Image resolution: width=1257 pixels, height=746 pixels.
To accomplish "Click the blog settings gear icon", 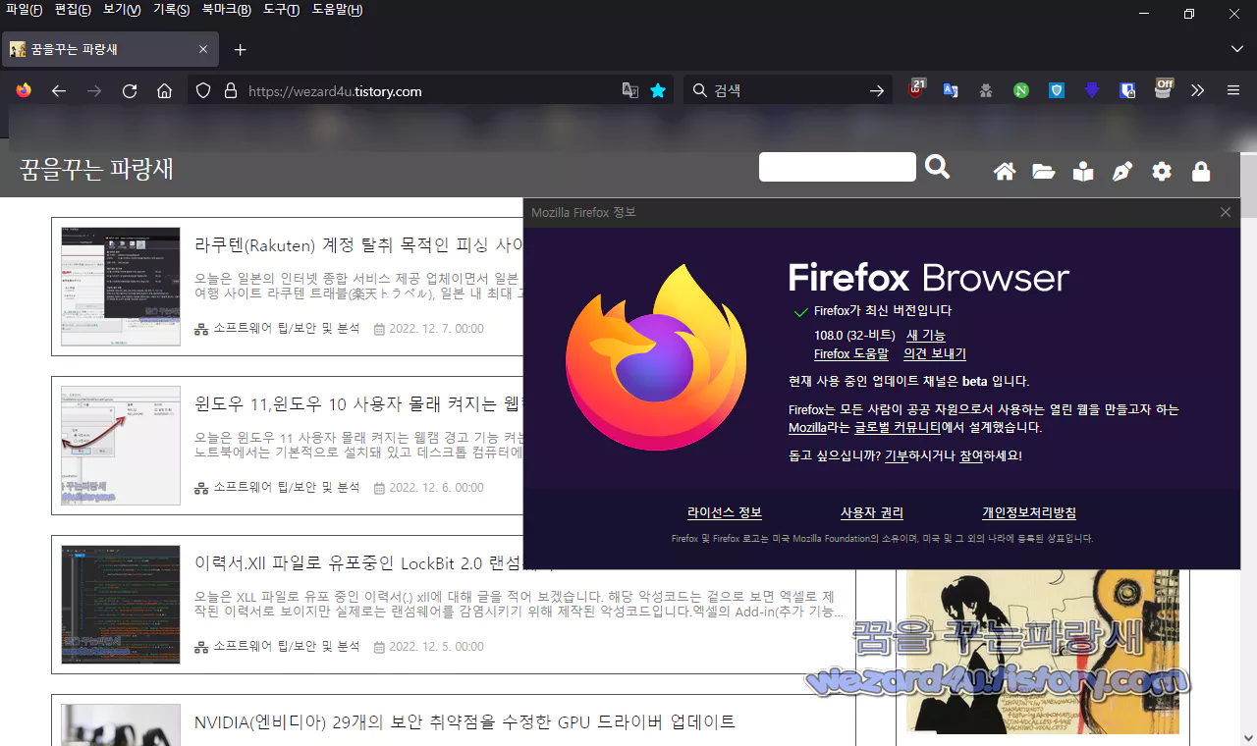I will [x=1162, y=172].
